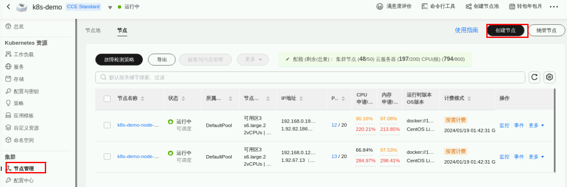Open the three-dot more options menu
Viewport: 567px width, 187px height.
(554, 7)
